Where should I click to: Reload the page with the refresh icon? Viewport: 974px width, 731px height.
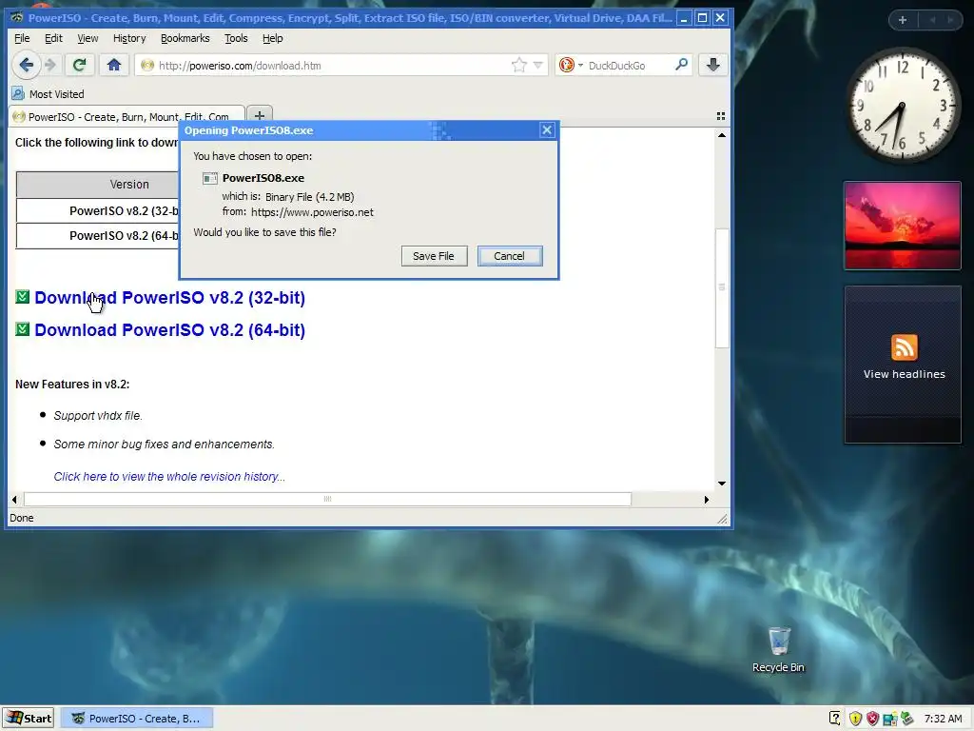[79, 65]
